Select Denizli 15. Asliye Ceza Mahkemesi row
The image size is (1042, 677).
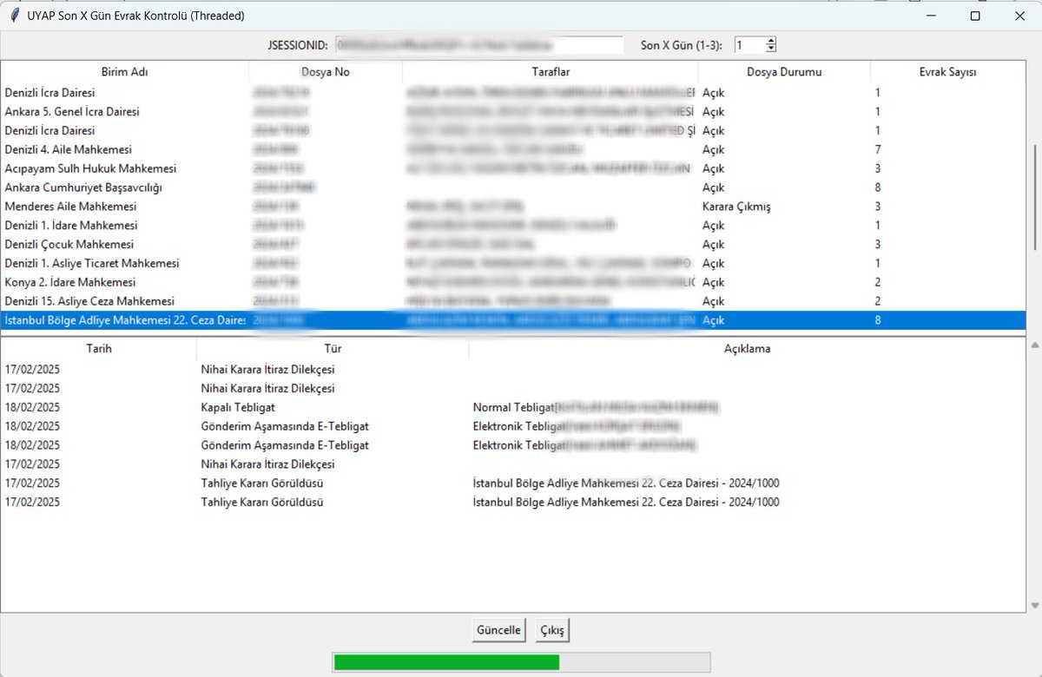(x=513, y=301)
